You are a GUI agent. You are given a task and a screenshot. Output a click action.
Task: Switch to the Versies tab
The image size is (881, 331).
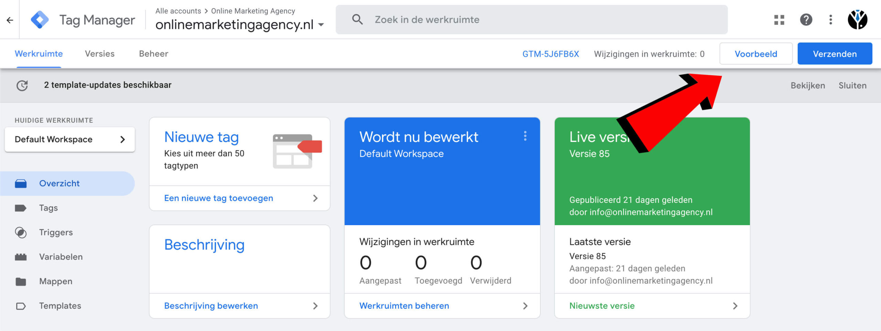[x=100, y=54]
